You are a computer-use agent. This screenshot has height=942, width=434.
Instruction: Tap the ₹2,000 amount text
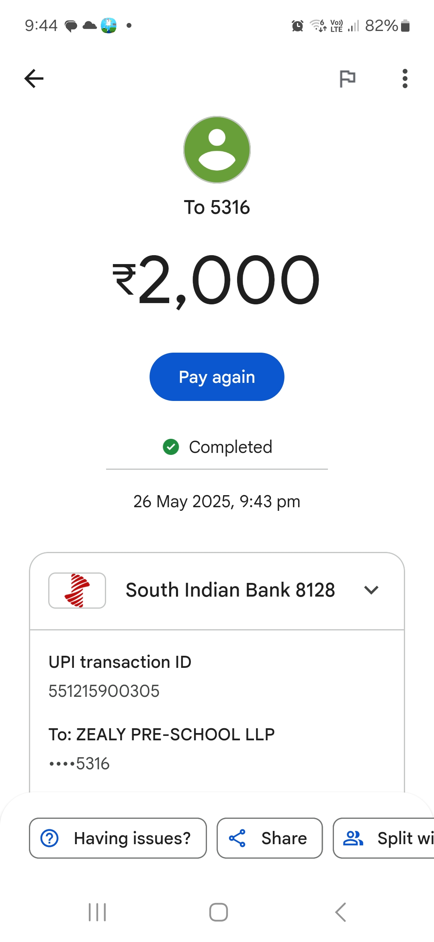pyautogui.click(x=217, y=280)
